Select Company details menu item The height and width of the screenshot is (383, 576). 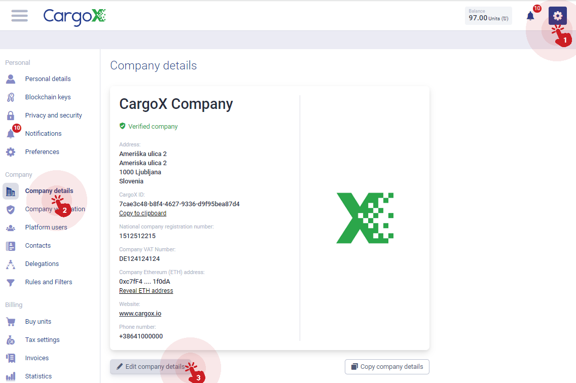(49, 191)
